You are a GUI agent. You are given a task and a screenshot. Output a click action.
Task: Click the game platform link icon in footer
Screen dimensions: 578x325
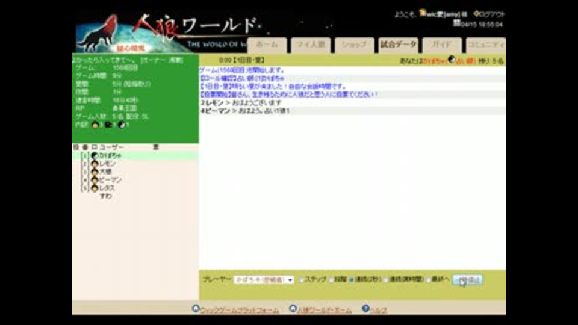196,308
